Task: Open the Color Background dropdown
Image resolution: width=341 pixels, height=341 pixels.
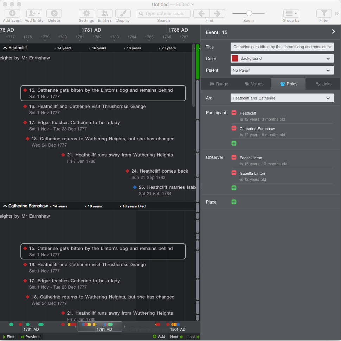Action: point(282,59)
